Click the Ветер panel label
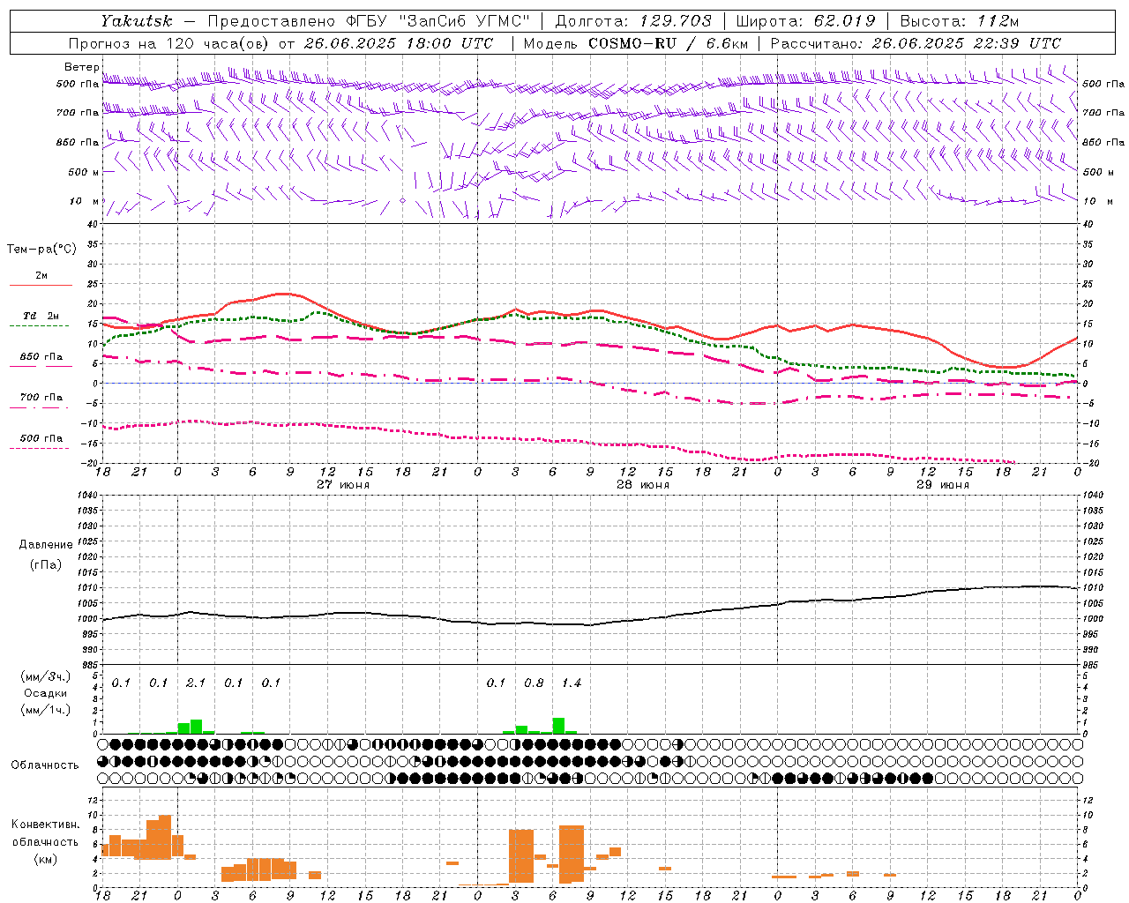 click(81, 67)
